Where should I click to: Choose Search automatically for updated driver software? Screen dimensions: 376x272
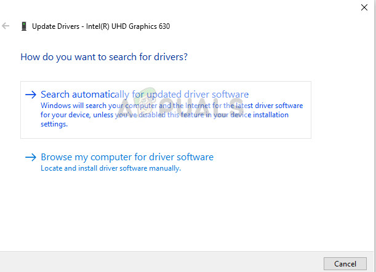coord(166,110)
